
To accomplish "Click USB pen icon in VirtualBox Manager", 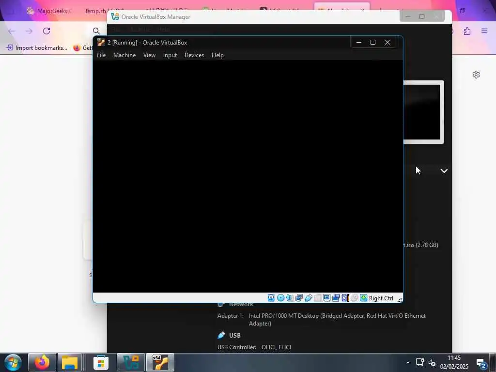I will (x=221, y=335).
